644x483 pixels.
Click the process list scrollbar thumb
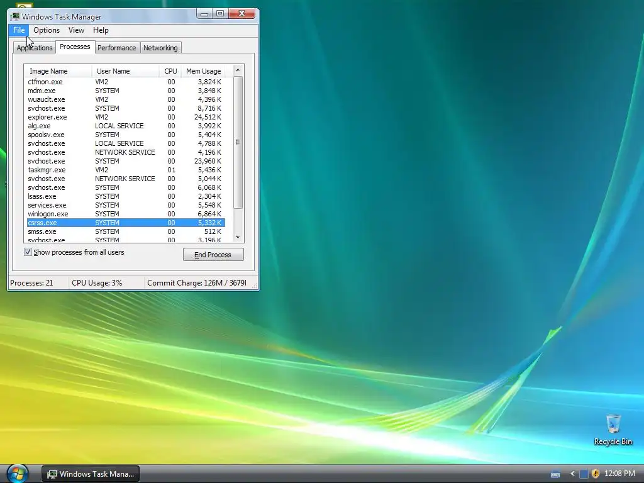tap(238, 142)
